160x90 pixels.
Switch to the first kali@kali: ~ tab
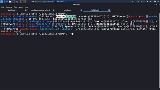coord(12,10)
